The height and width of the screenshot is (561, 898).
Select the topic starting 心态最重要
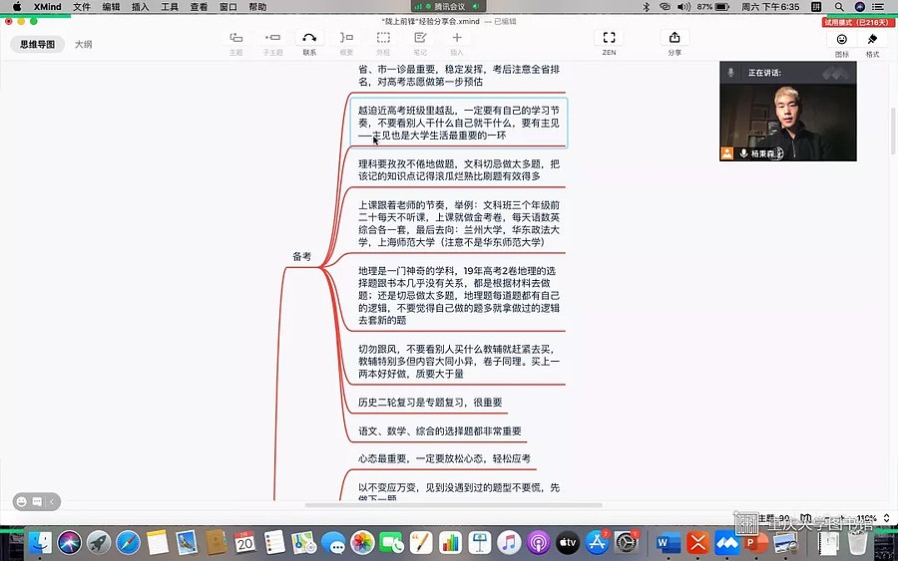444,458
